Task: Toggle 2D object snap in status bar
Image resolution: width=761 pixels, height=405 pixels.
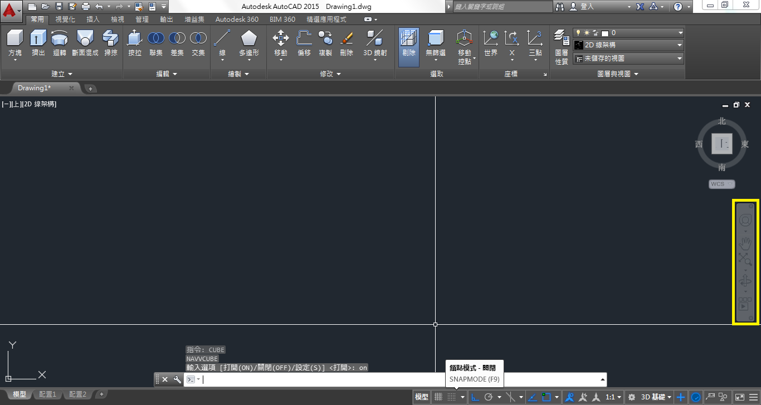Action: point(546,397)
